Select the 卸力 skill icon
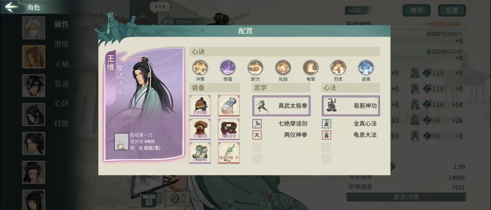The image size is (491, 210). [255, 68]
